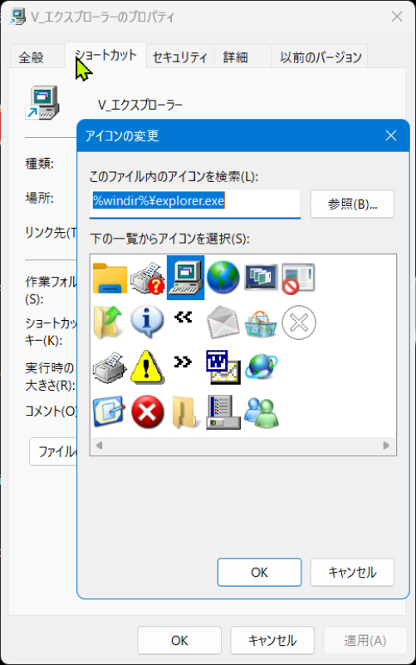Open the 以前のバージョン tab
Viewport: 416px width, 665px height.
tap(321, 57)
